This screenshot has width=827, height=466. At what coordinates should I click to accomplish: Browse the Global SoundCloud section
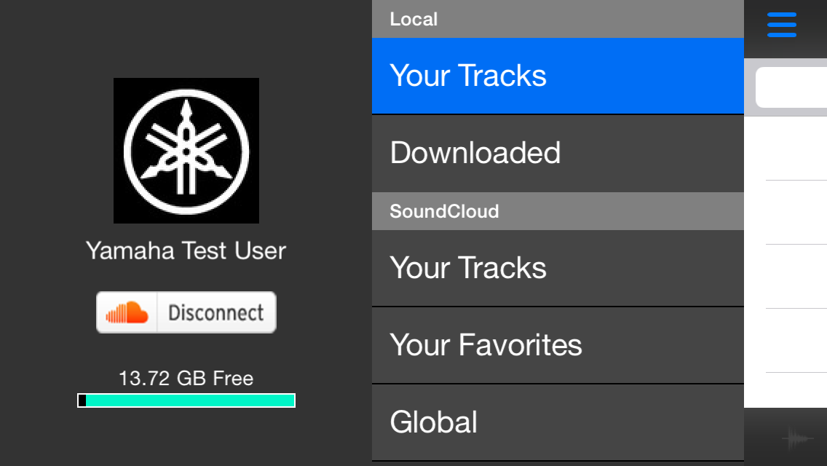coord(558,422)
